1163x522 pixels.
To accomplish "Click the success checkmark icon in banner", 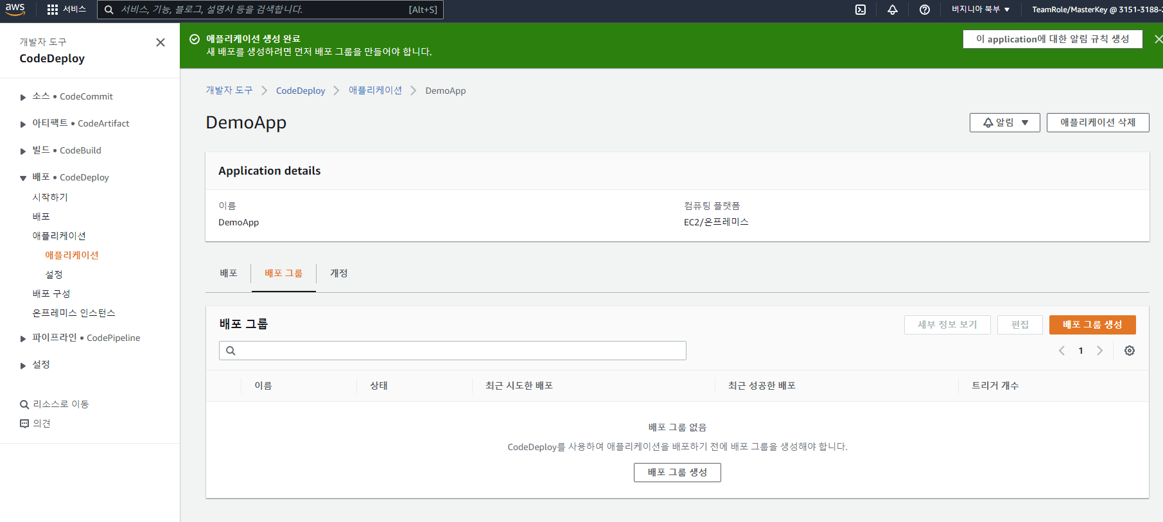I will [x=195, y=39].
